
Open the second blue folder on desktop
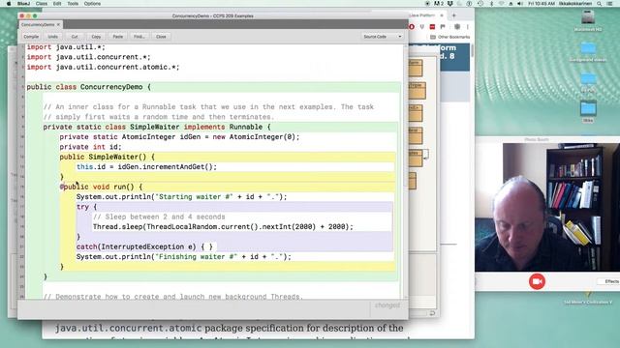588,81
